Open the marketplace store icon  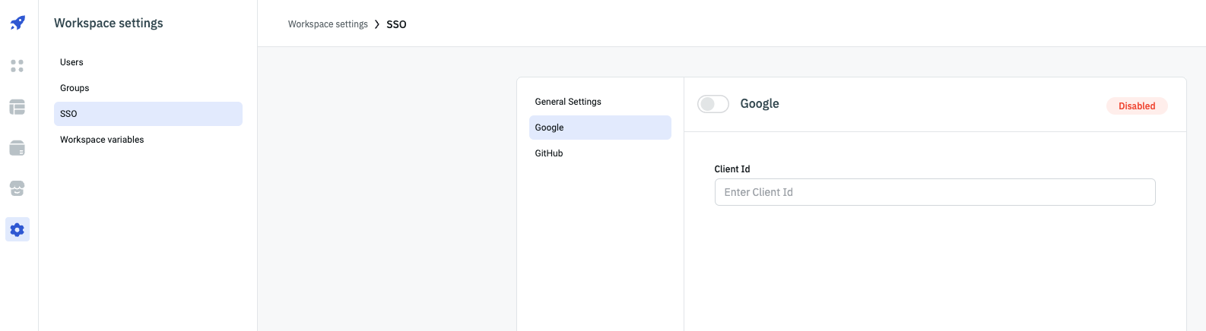17,188
